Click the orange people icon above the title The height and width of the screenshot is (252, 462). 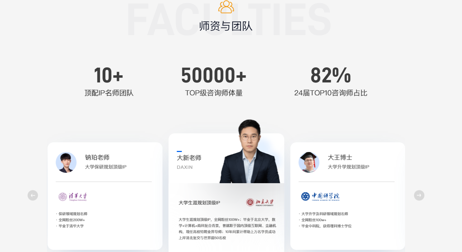point(226,7)
